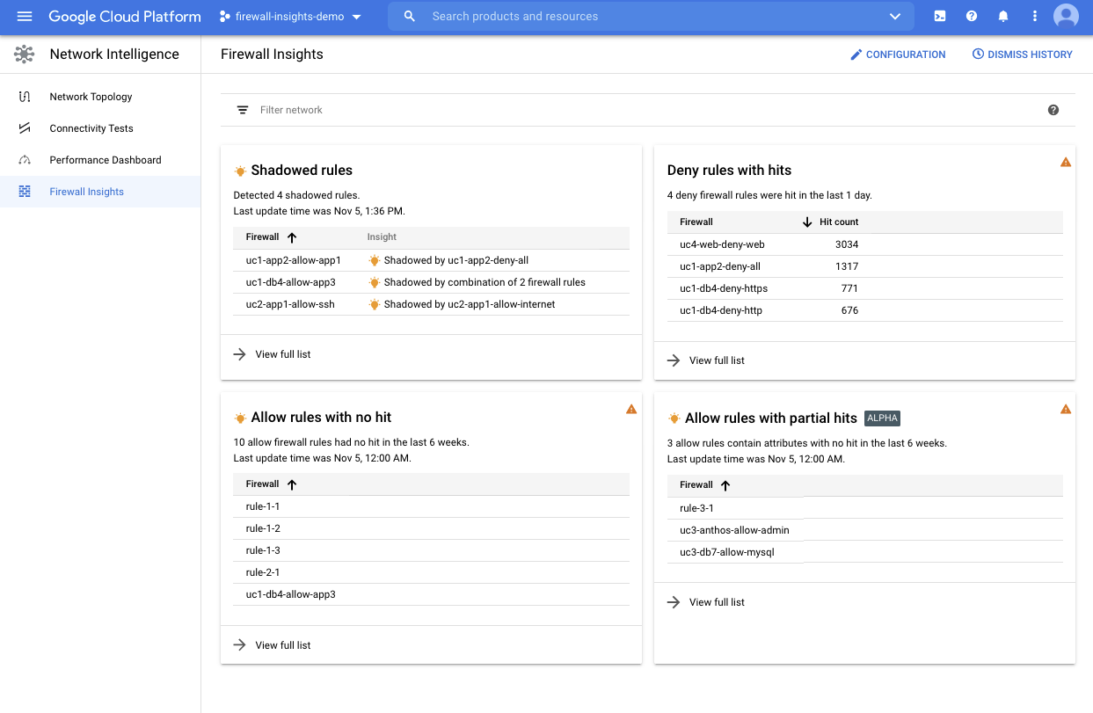Select rule-1-2 row

tap(431, 528)
